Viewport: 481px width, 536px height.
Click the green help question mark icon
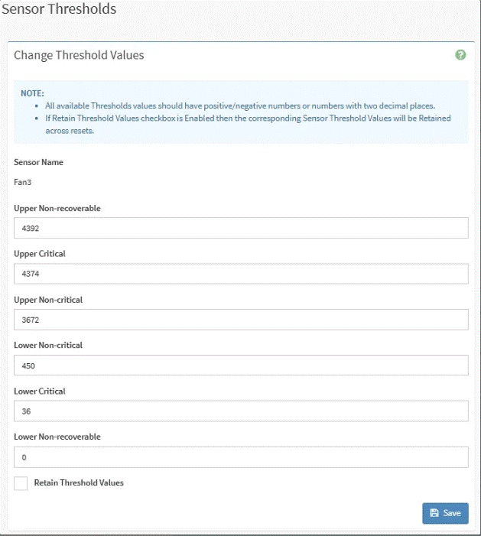tap(460, 55)
